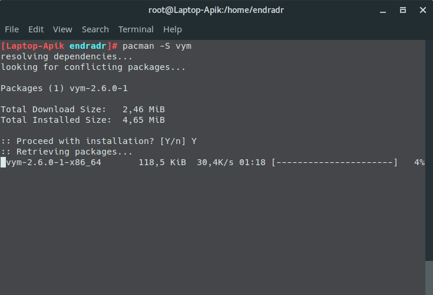The image size is (433, 295).
Task: Click the ':: Retrieving packages...' line
Action: coord(67,152)
